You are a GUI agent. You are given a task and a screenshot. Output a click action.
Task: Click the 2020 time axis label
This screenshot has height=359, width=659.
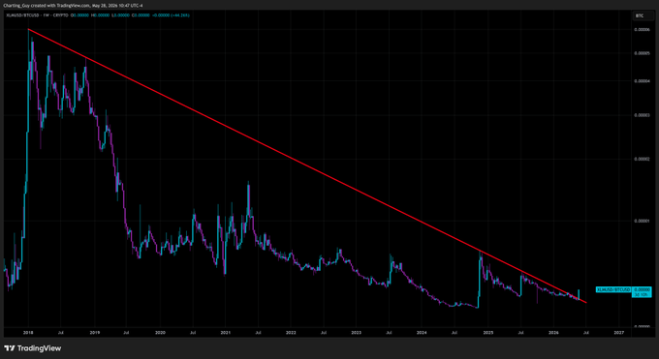point(160,333)
